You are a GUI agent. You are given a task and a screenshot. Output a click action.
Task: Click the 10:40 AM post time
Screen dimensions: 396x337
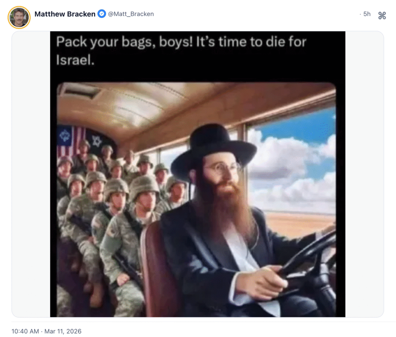tap(25, 331)
